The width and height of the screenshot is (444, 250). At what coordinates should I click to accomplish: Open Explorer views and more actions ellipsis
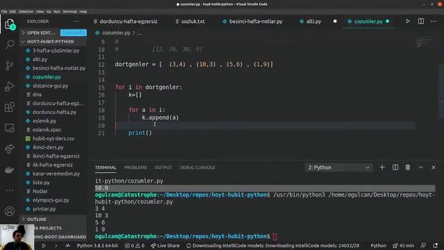pos(76,22)
